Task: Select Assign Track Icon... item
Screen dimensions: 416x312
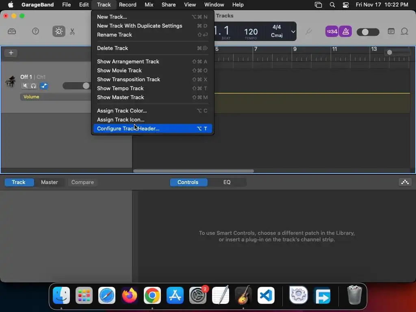Action: pyautogui.click(x=153, y=120)
